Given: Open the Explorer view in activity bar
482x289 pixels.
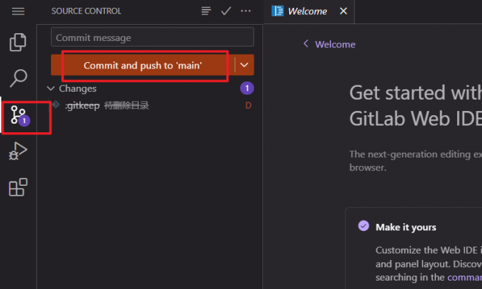Looking at the screenshot, I should (18, 42).
